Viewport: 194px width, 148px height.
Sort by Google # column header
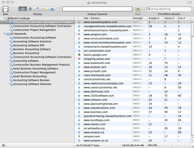point(156,18)
